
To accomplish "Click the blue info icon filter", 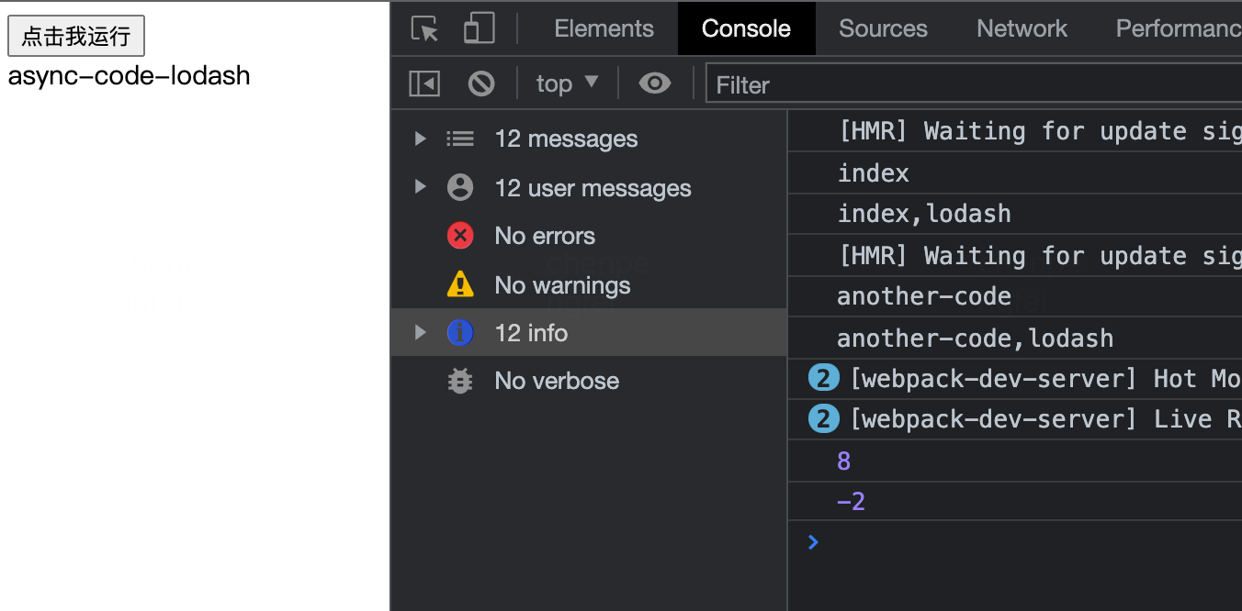I will pos(460,332).
